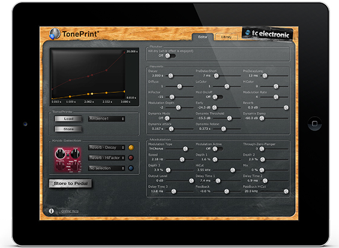Click the TonePrint knob logo icon
339x248 pixels.
tap(55, 34)
